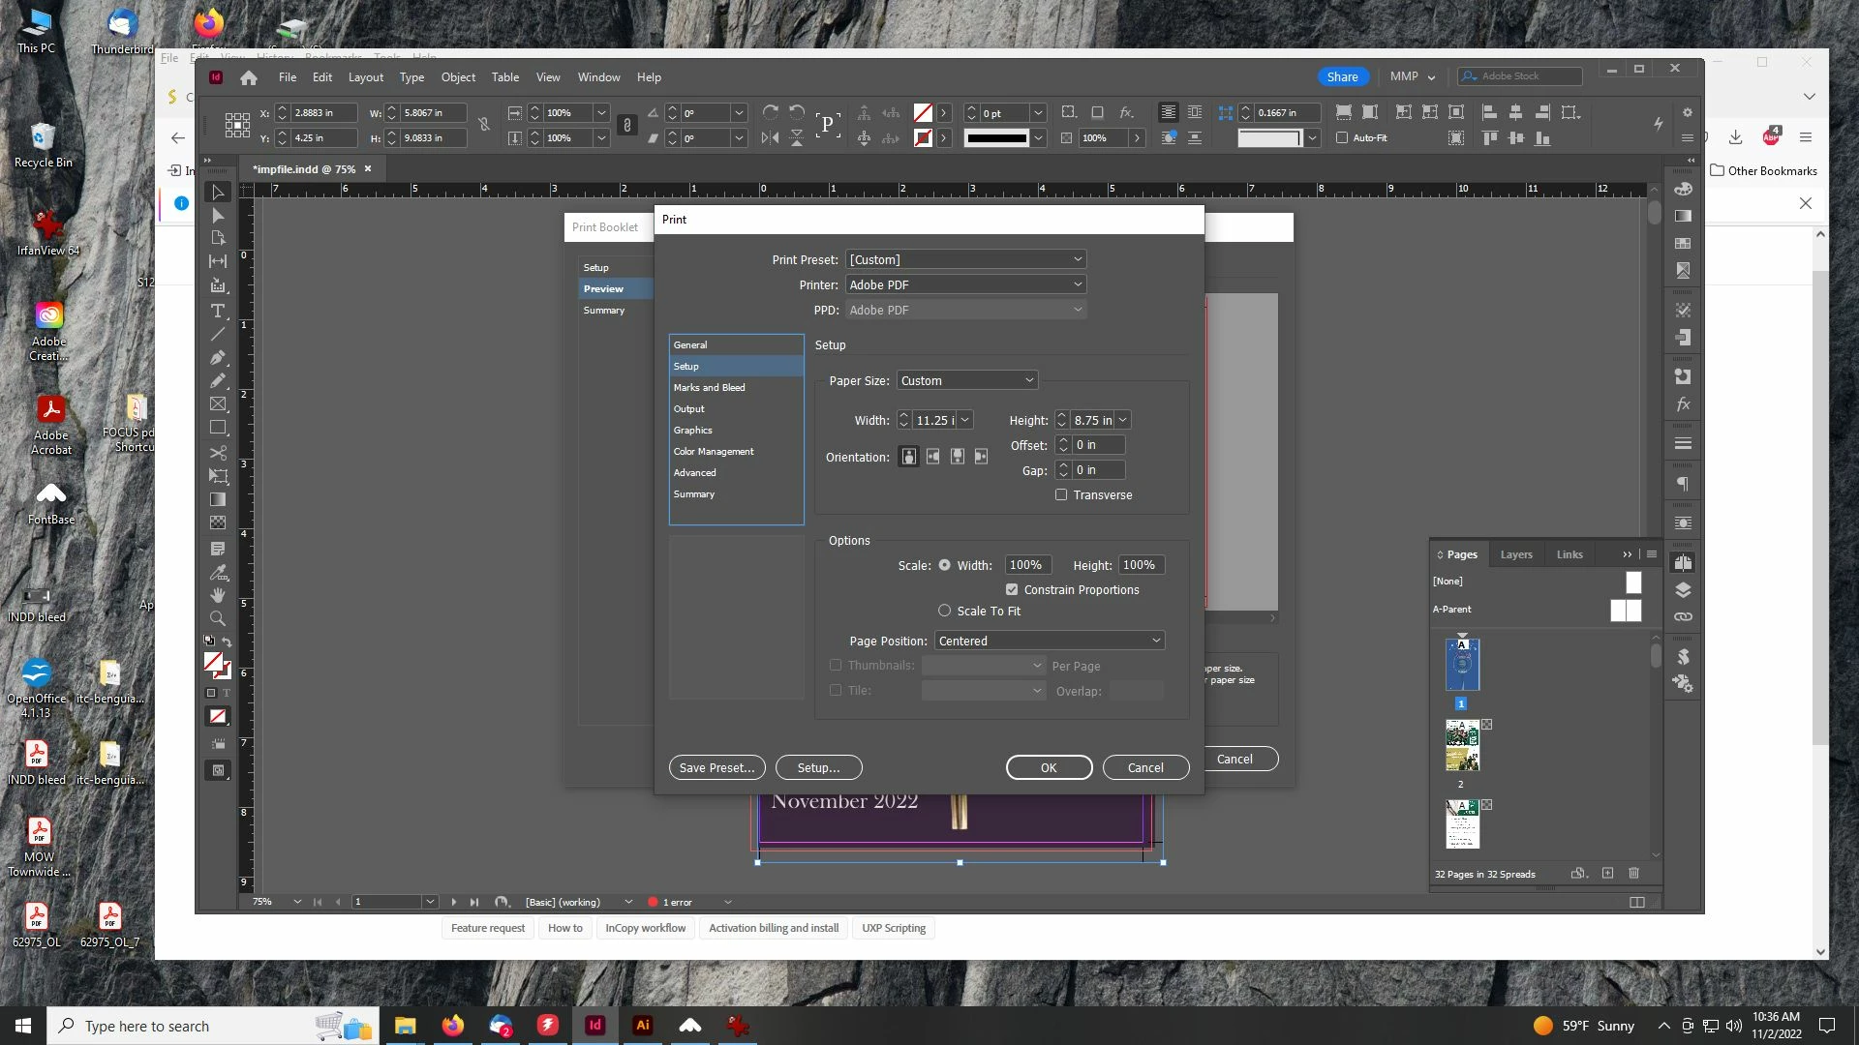Select the Type tool in toolbox
The width and height of the screenshot is (1859, 1045).
click(218, 311)
